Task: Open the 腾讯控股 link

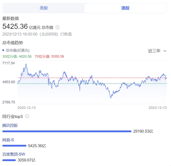Action: (10, 125)
